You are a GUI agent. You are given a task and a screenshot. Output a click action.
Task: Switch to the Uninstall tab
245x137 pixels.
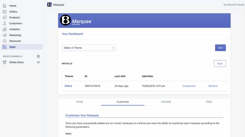[166, 102]
